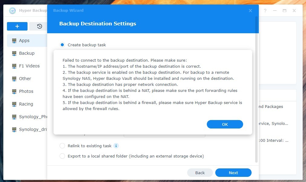This screenshot has height=182, width=306.
Task: Click the Hyper Backup app logo icon
Action: [12, 11]
